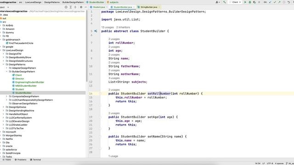This screenshot has width=294, height=165.
Task: Open the Terminal tool window tab
Action: point(35,159)
